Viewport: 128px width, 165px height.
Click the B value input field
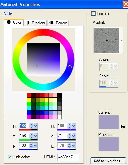click(24, 146)
